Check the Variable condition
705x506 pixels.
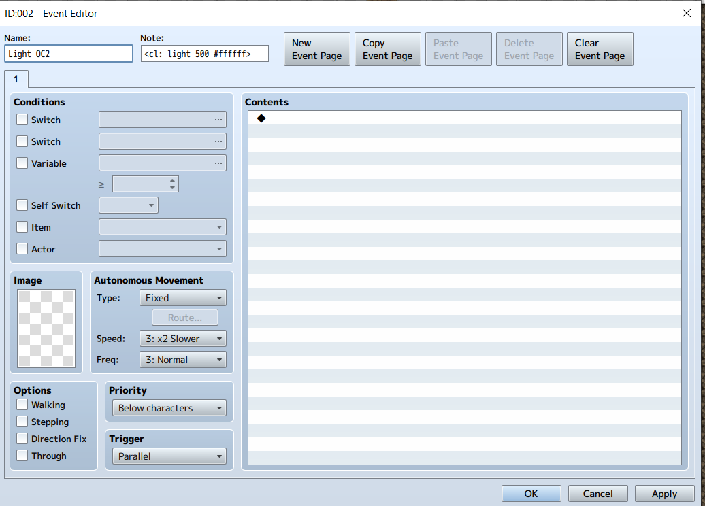coord(22,163)
